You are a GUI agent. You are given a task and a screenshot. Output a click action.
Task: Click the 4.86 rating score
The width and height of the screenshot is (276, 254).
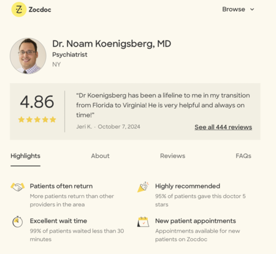pyautogui.click(x=37, y=102)
